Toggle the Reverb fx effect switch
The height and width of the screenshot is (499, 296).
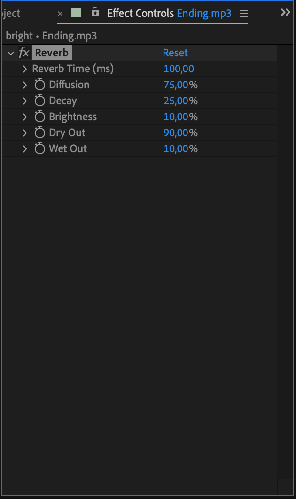24,53
